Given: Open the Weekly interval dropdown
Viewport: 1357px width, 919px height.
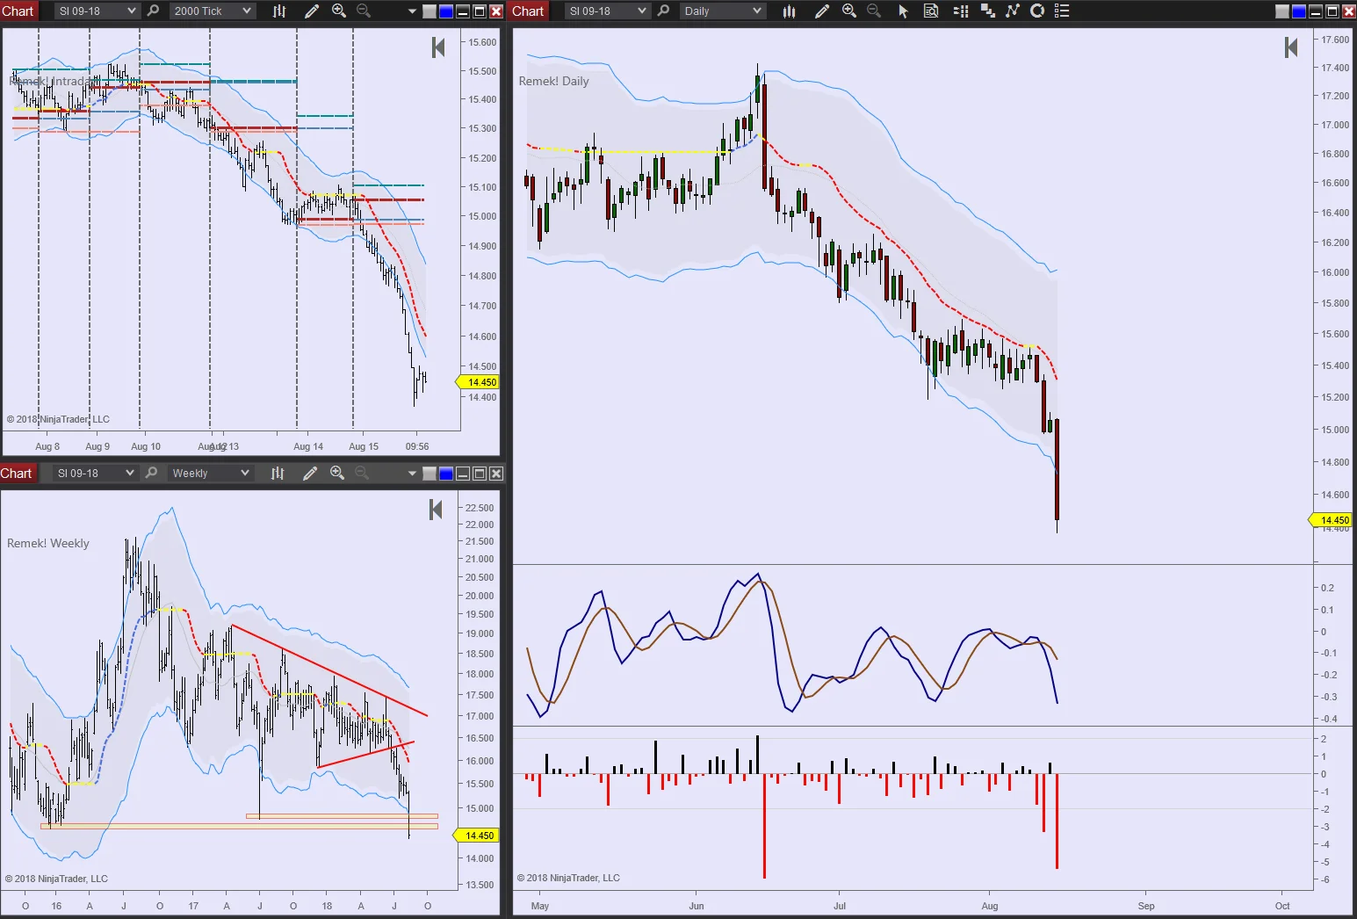Looking at the screenshot, I should click(x=209, y=474).
